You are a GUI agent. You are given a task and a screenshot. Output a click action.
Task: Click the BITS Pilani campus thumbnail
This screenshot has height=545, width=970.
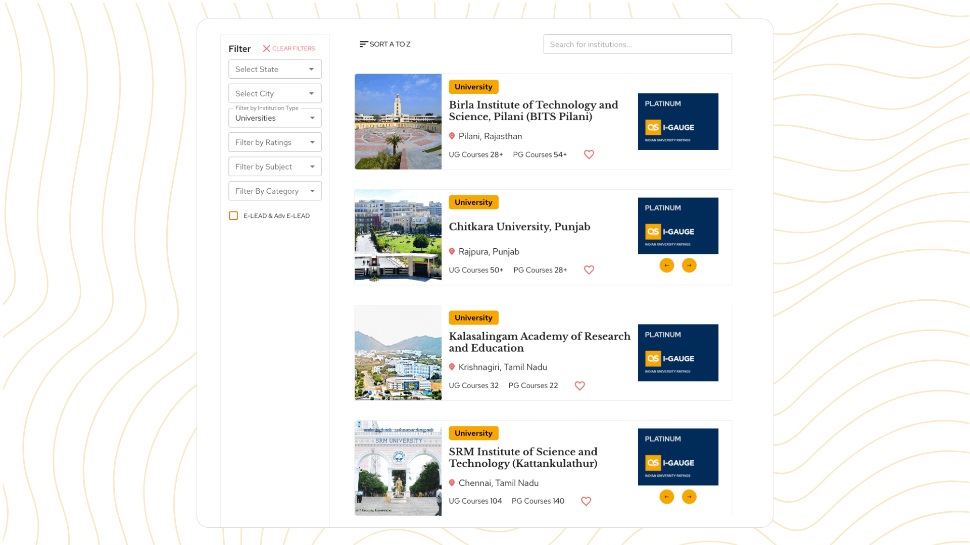(398, 122)
